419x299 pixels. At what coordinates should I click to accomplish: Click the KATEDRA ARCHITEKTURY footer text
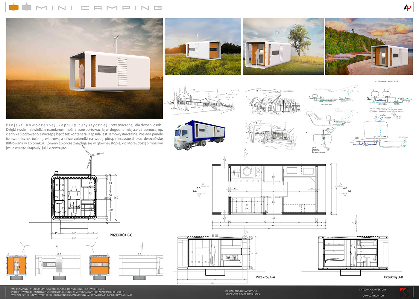pos(373,289)
